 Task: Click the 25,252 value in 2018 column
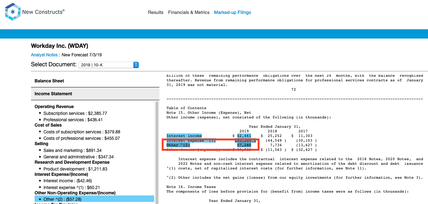(275, 136)
